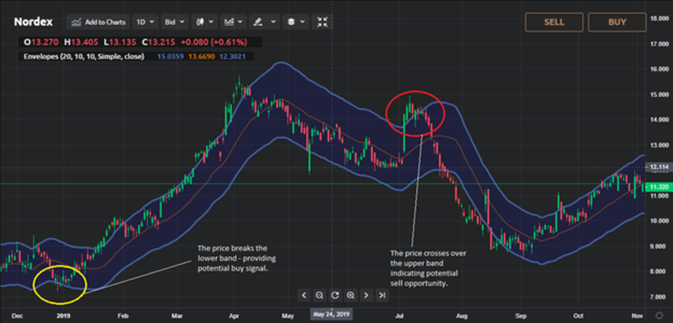Toggle the fullscreen collapse arrows icon
Viewport: 673px width, 323px height.
pyautogui.click(x=322, y=22)
